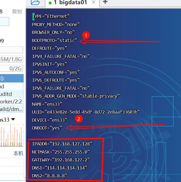This screenshot has width=181, height=182.
Task: Close the bigdata01 tab
Action: pyautogui.click(x=94, y=2)
